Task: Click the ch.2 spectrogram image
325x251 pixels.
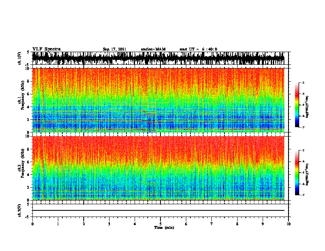Action: (x=158, y=168)
